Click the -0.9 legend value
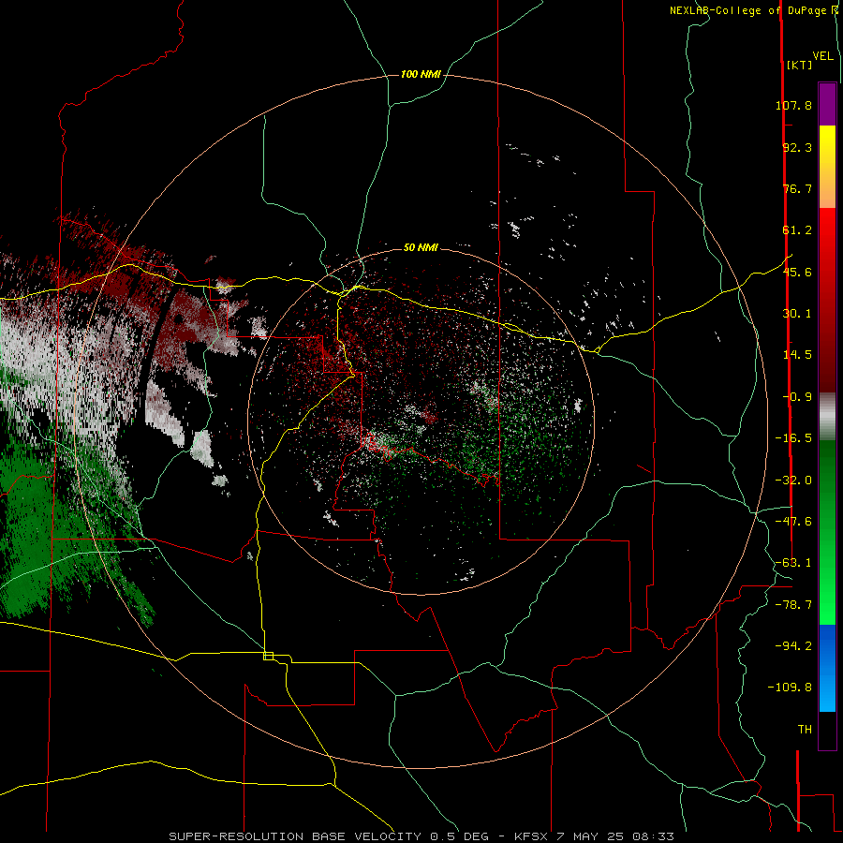The width and height of the screenshot is (843, 843). tap(797, 397)
